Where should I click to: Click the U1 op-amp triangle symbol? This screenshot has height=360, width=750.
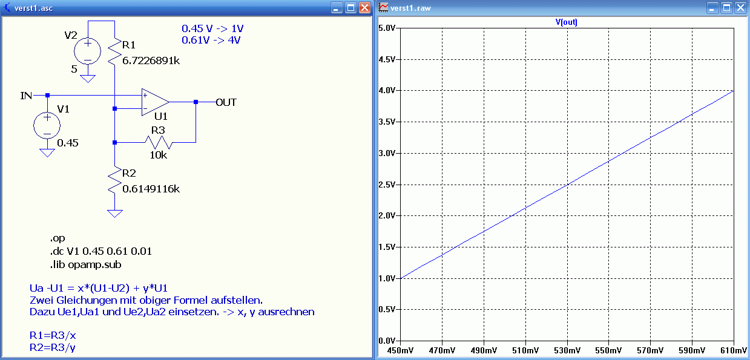click(154, 102)
